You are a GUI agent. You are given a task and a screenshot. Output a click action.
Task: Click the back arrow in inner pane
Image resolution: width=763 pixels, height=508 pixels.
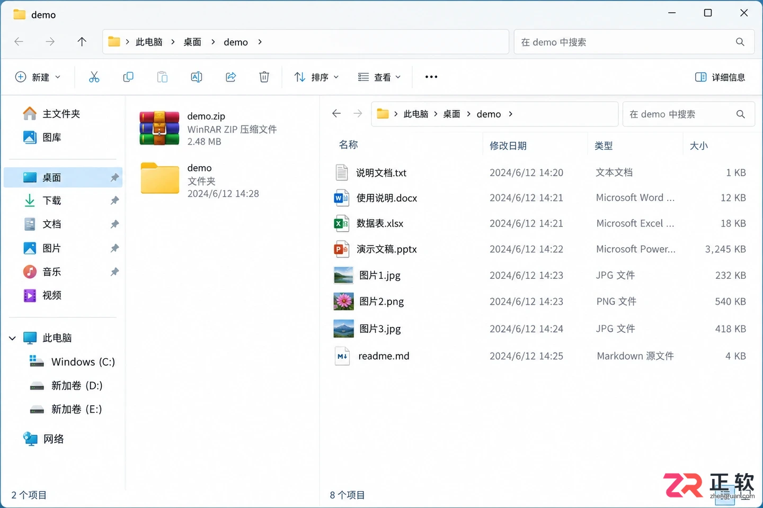[x=336, y=114]
